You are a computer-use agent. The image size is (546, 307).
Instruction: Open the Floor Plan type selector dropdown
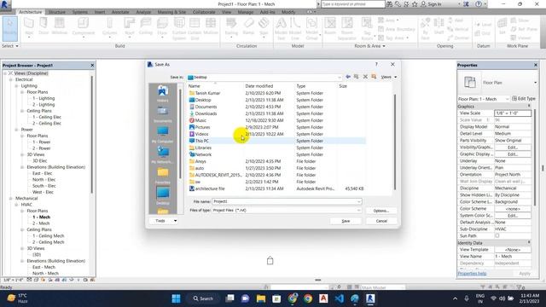[x=535, y=83]
